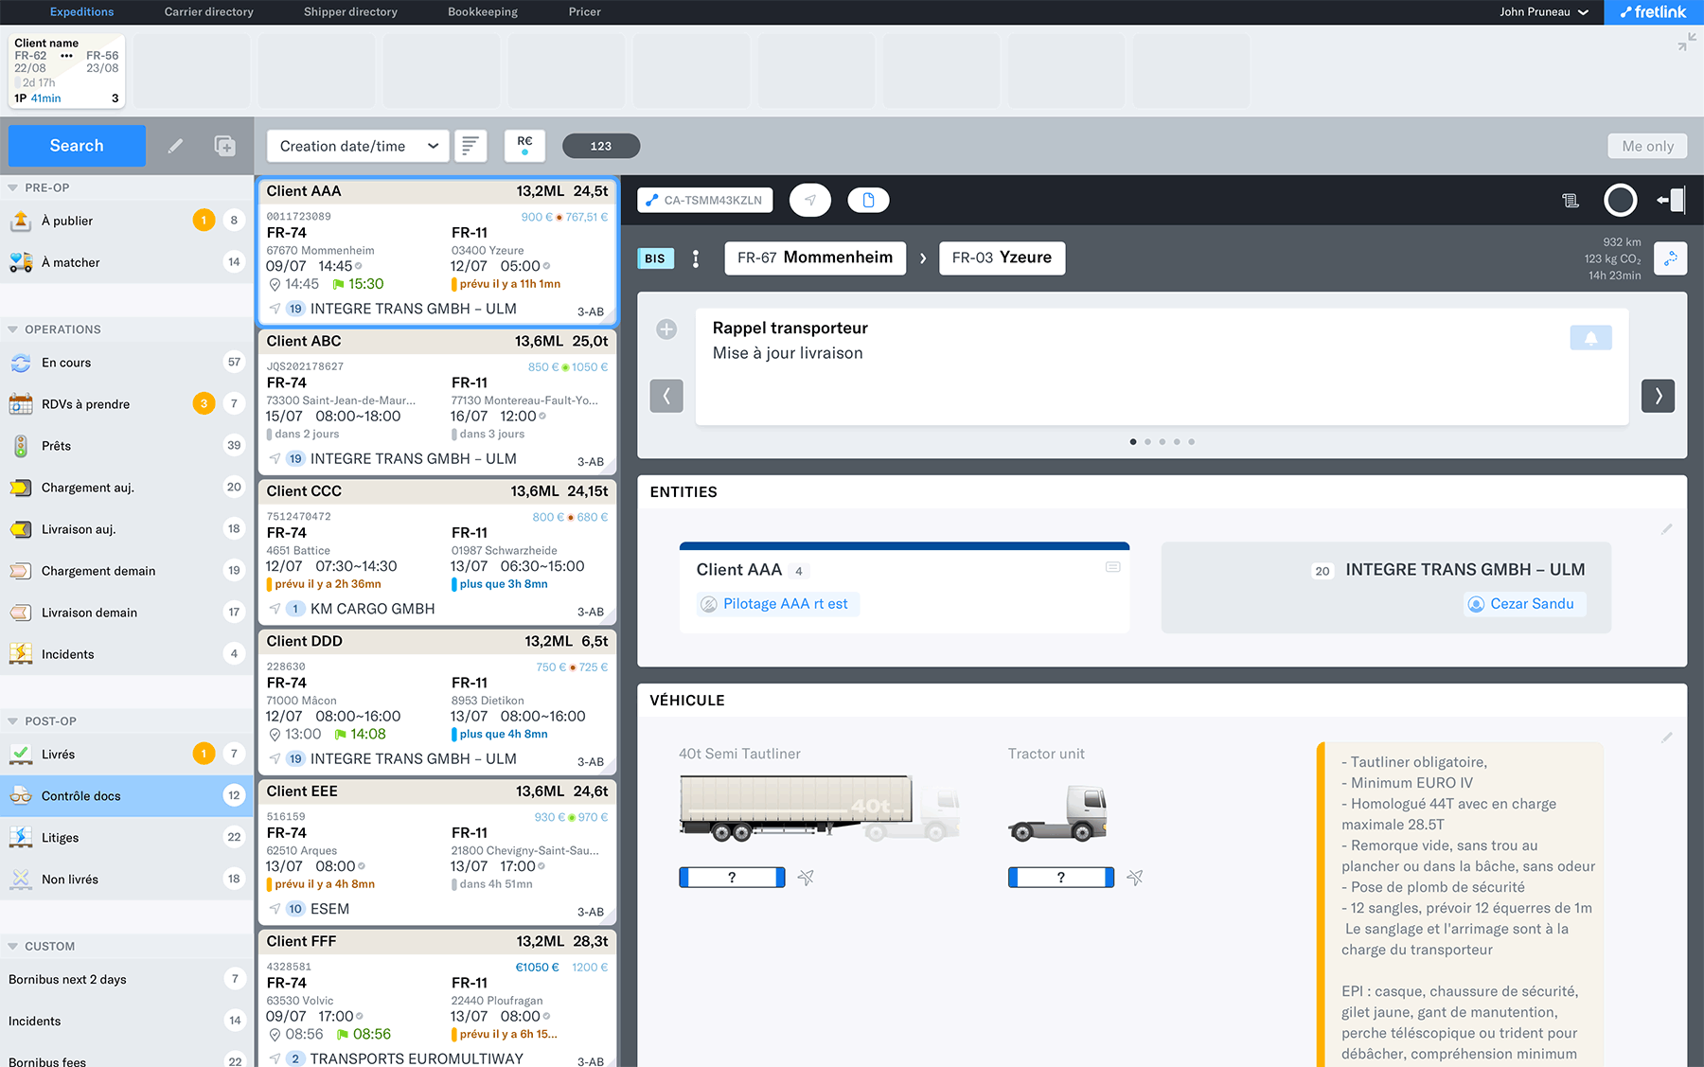1704x1067 pixels.
Task: Select the Client DDD shipment card
Action: [x=436, y=702]
